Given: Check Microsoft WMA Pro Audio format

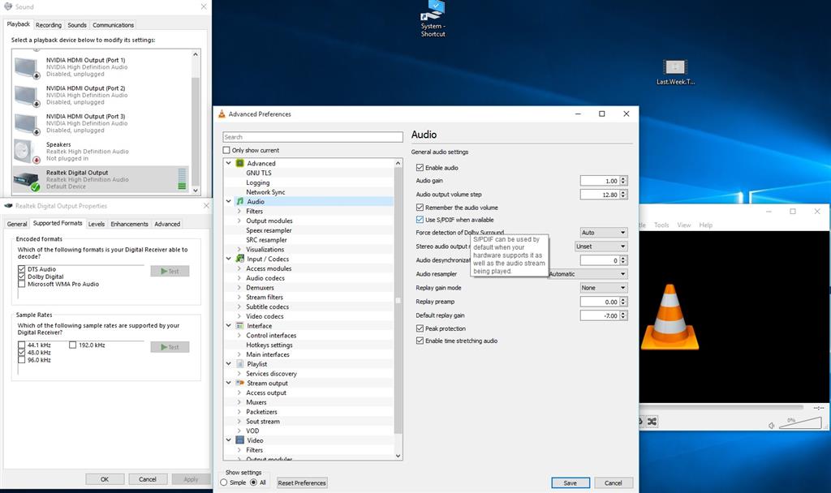Looking at the screenshot, I should (22, 284).
